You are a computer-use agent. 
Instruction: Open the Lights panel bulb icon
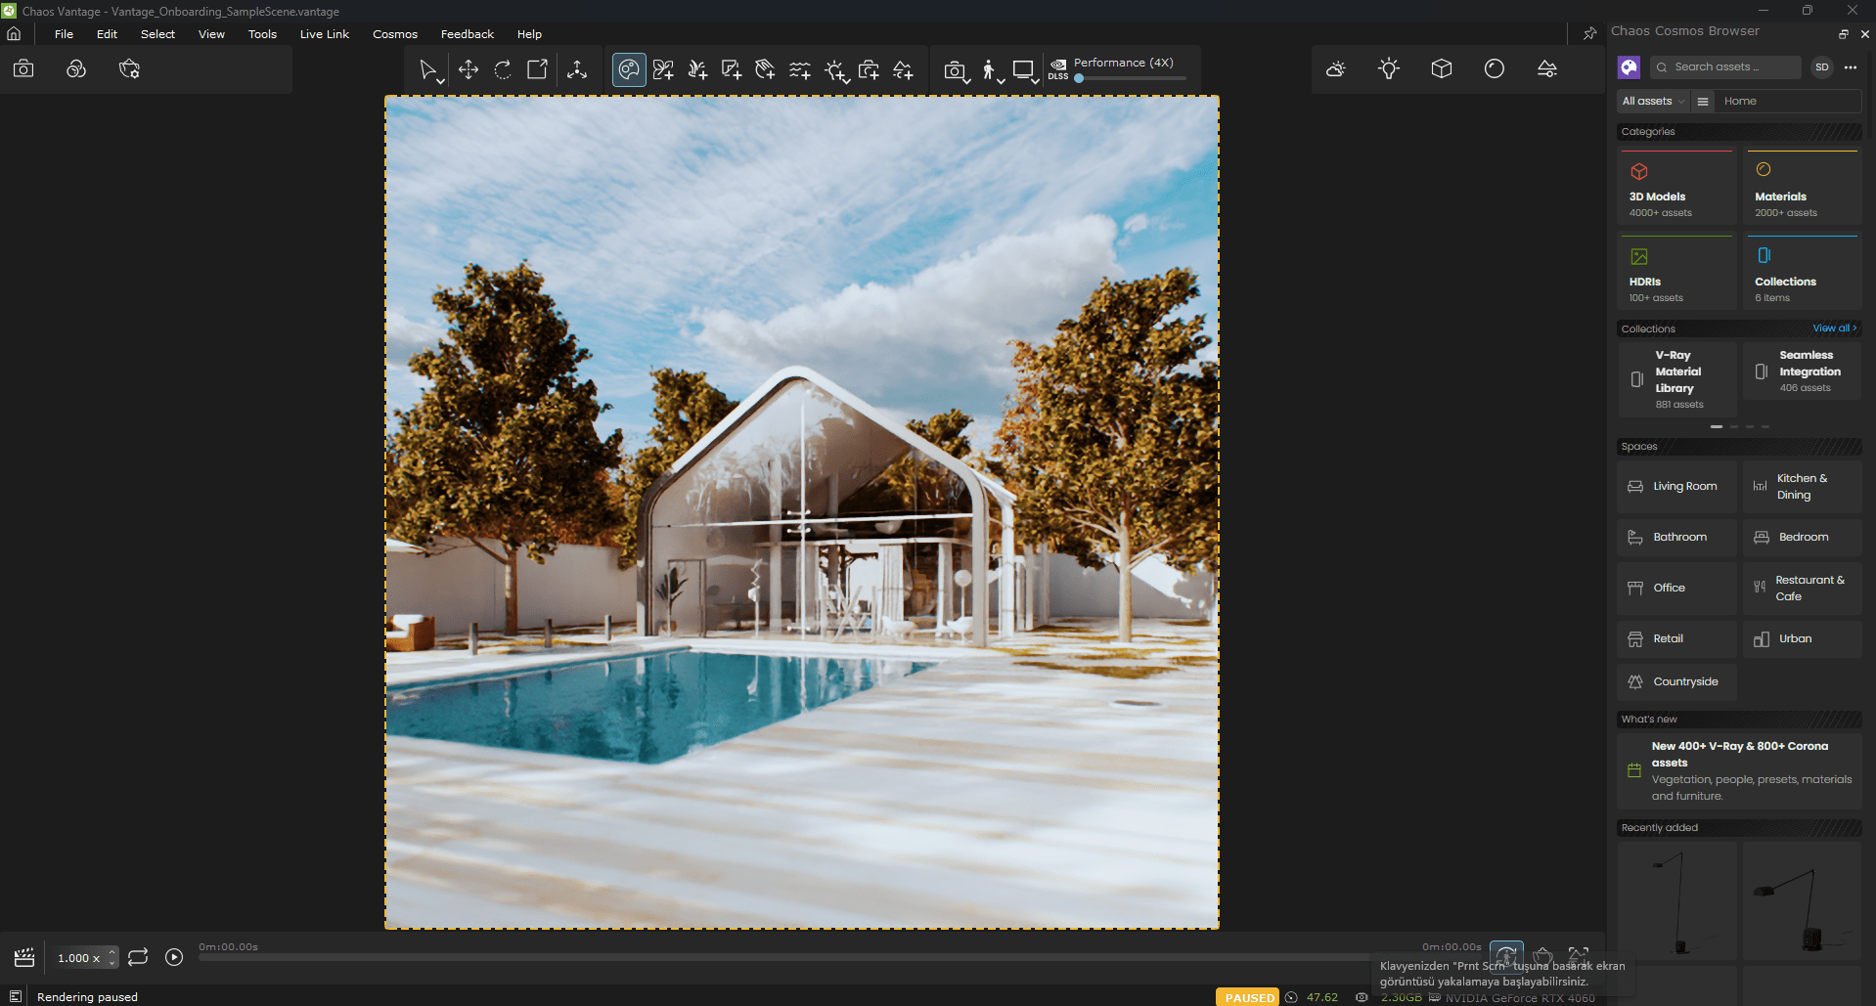coord(1388,68)
